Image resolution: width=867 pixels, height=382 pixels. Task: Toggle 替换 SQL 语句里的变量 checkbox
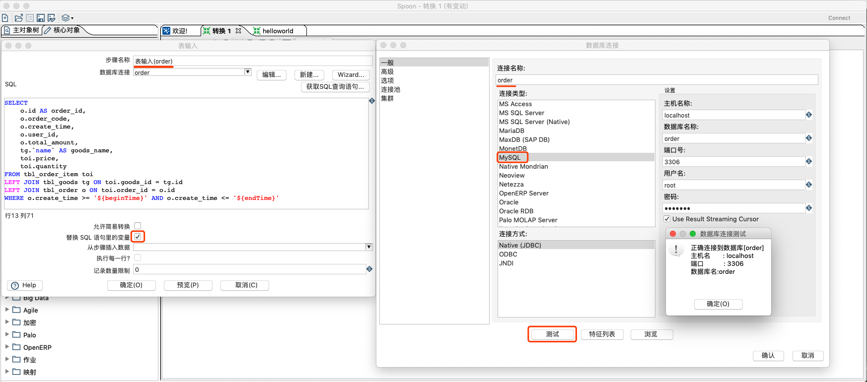point(138,237)
